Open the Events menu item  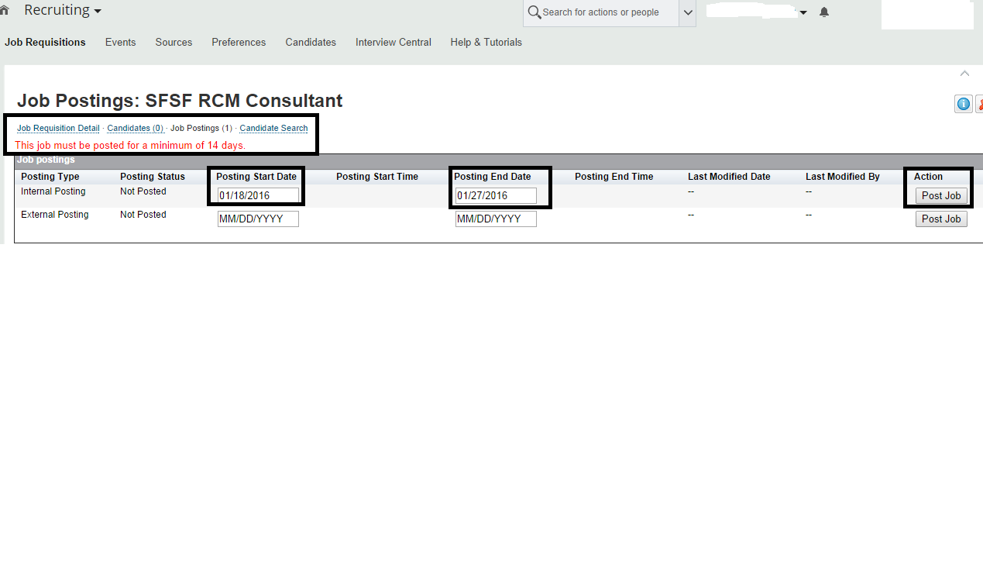120,42
